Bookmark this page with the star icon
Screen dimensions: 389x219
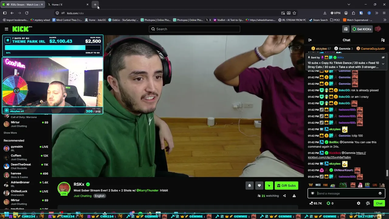coord(294,13)
